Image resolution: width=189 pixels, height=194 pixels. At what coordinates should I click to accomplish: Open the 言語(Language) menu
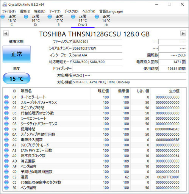click(111, 11)
